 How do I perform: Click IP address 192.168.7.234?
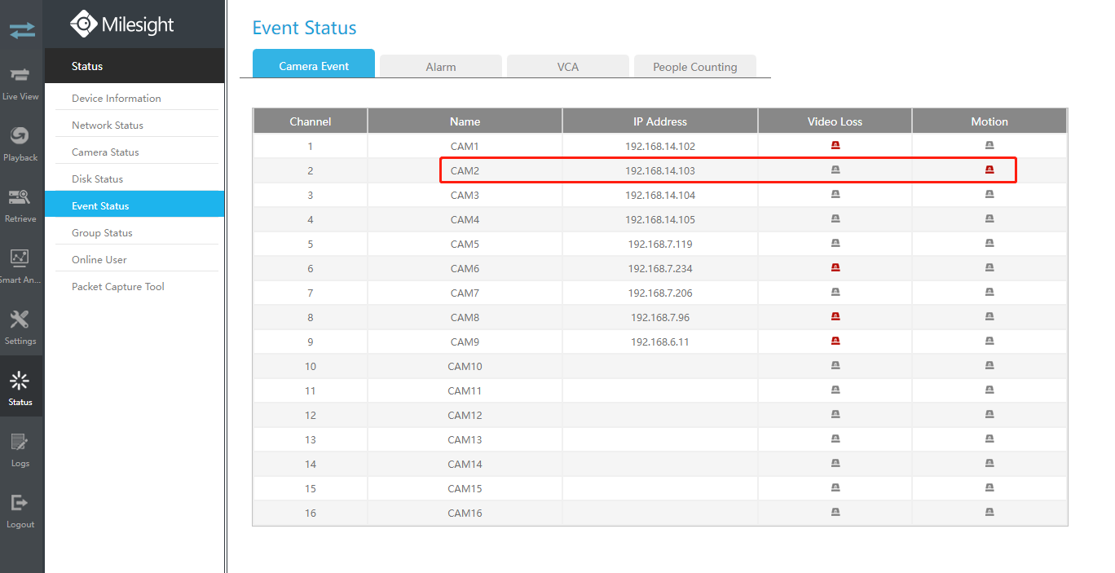tap(660, 268)
